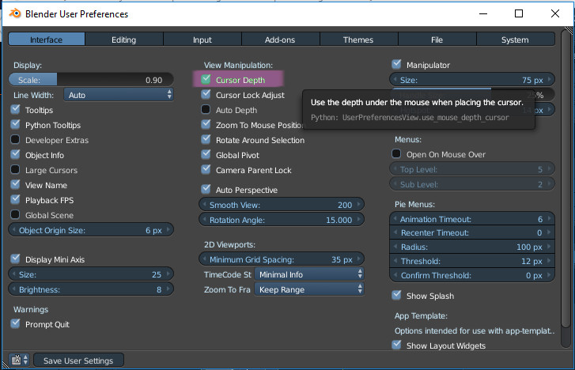Increase Pie Radius with right arrow
The width and height of the screenshot is (575, 370).
pos(550,247)
